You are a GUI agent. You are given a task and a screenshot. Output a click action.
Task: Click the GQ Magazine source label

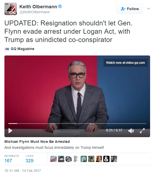tap(22, 49)
